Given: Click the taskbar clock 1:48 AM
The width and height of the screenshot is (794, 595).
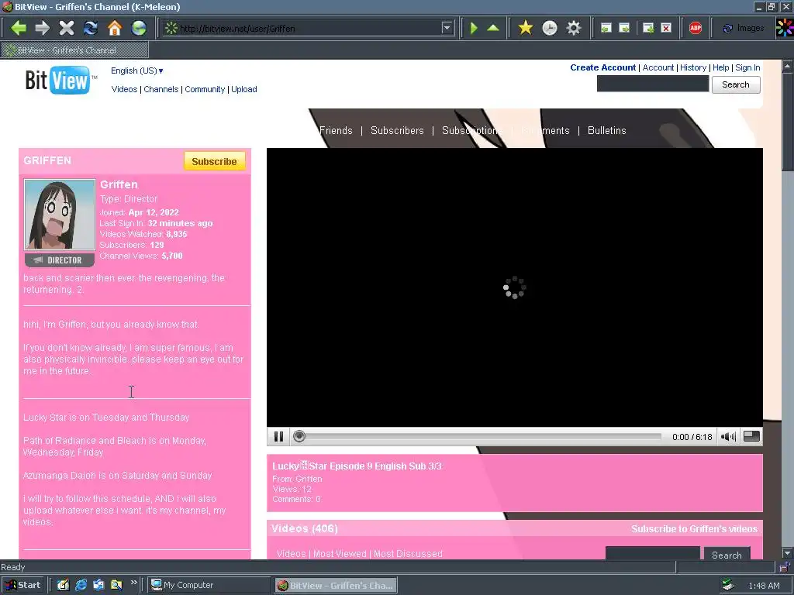Looking at the screenshot, I should (x=764, y=586).
